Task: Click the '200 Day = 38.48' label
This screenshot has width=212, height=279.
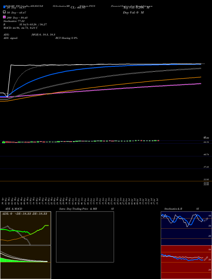Action: click(x=17, y=18)
